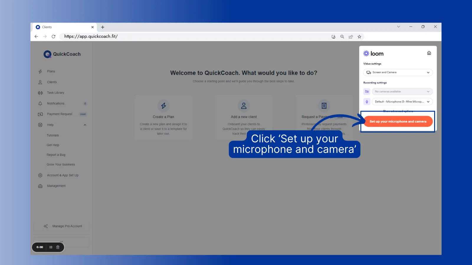Viewport: 472px width, 265px height.
Task: Click the address bar URL field
Action: pyautogui.click(x=195, y=37)
